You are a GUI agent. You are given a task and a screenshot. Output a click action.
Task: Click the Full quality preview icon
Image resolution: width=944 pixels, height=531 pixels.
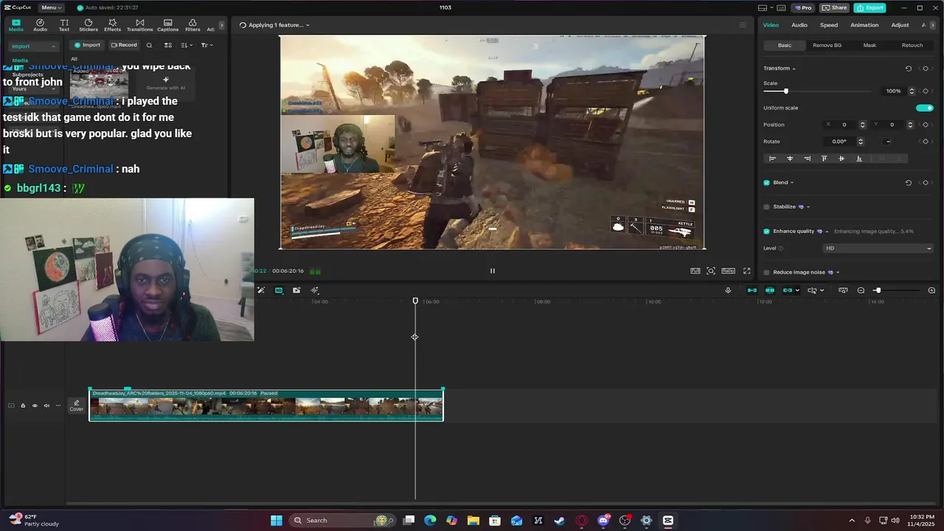pos(695,271)
